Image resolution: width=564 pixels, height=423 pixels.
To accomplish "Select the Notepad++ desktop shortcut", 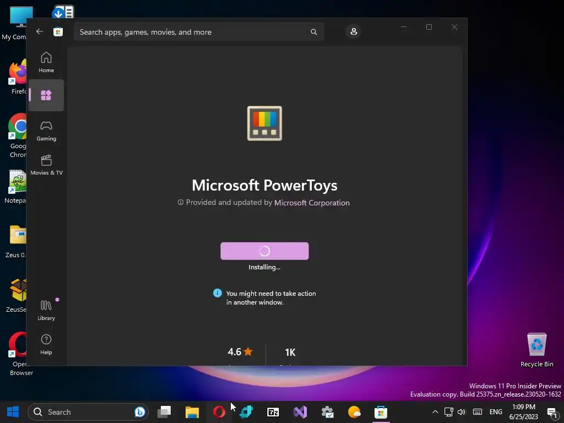I will click(16, 186).
